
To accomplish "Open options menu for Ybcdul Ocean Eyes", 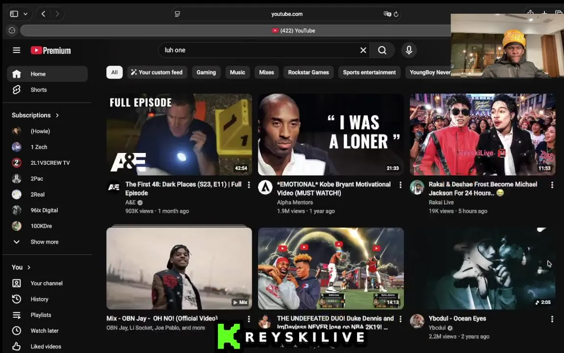I will (552, 319).
